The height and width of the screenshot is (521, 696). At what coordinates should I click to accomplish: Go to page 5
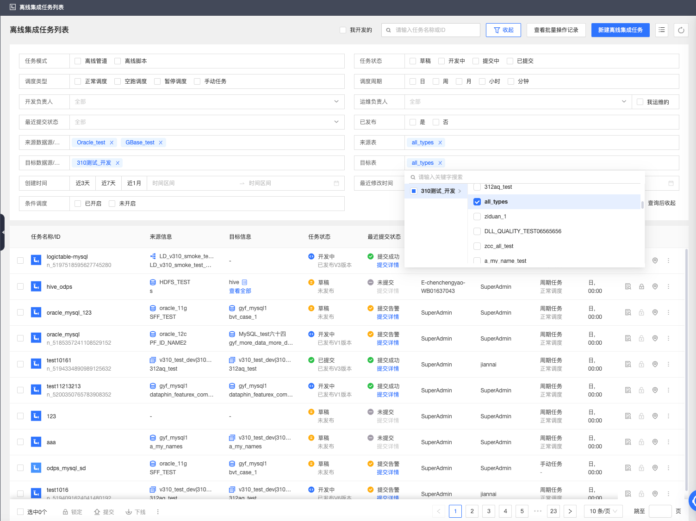pyautogui.click(x=522, y=511)
